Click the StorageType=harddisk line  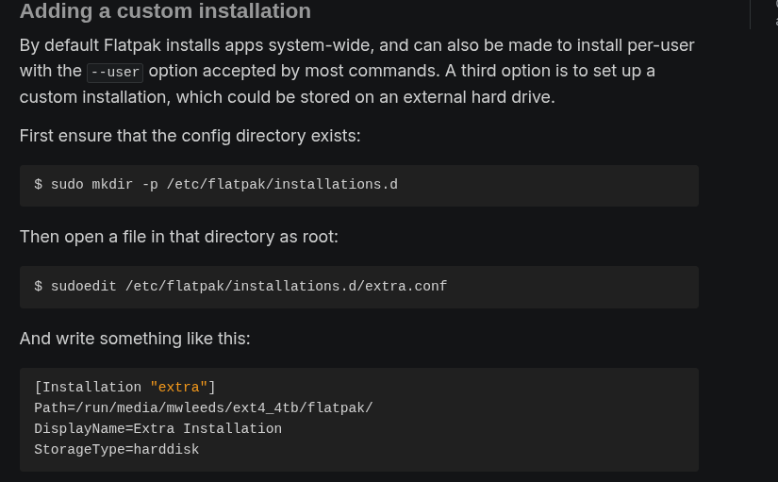(x=116, y=450)
